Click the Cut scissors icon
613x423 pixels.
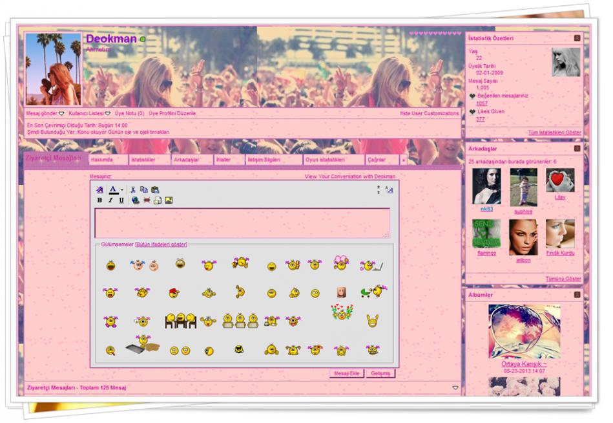coord(133,190)
